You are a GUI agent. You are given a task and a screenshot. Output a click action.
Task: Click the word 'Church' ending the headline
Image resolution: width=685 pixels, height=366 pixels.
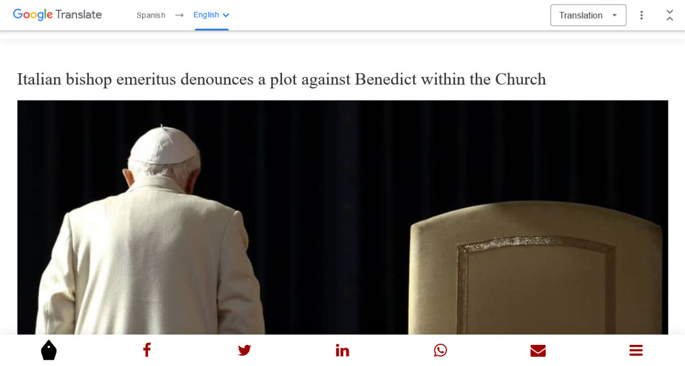[520, 79]
